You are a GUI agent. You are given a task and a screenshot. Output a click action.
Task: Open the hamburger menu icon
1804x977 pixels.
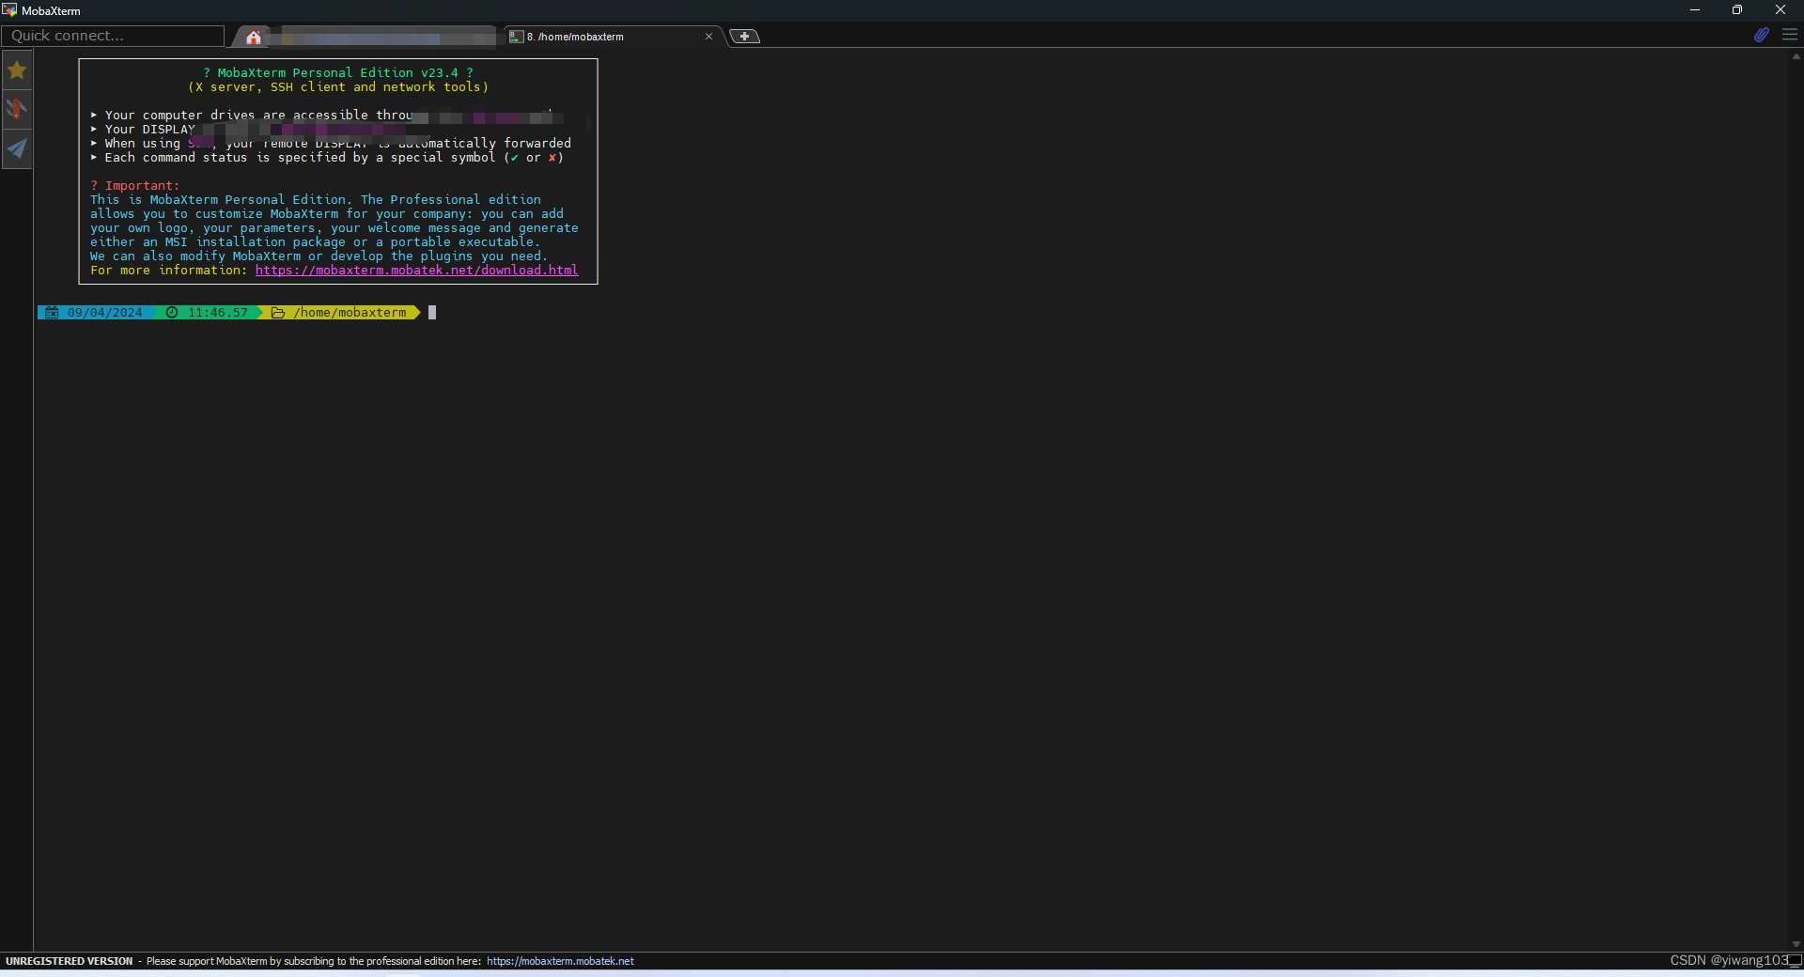(1790, 35)
